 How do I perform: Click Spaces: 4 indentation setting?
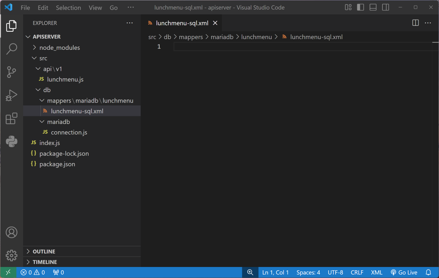[x=308, y=272]
